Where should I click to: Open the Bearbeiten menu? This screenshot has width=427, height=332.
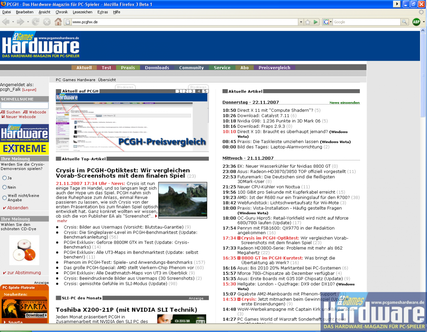click(x=25, y=12)
